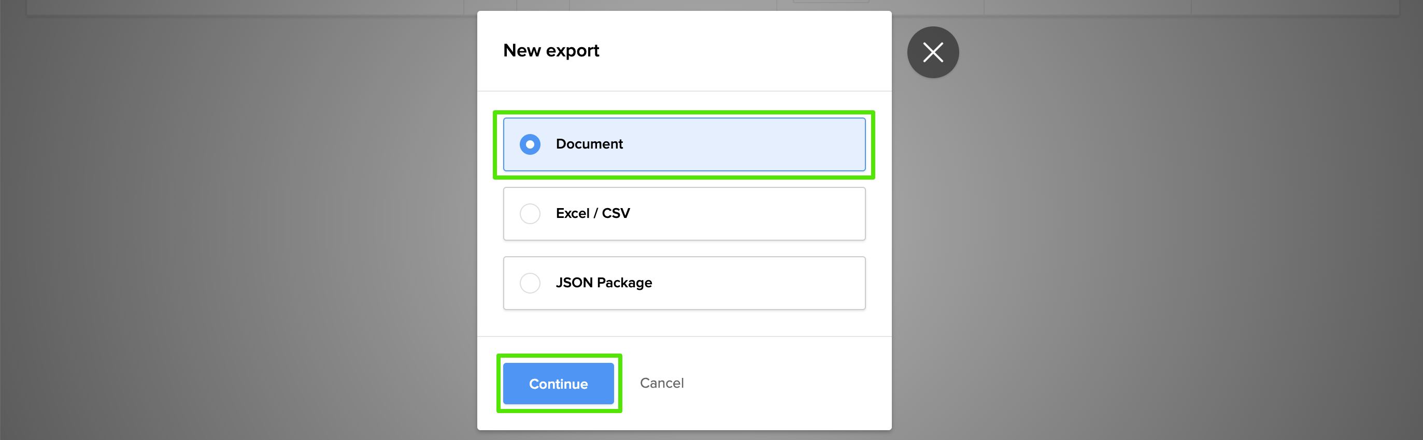Choose Excel / CSV as export type

(x=530, y=214)
